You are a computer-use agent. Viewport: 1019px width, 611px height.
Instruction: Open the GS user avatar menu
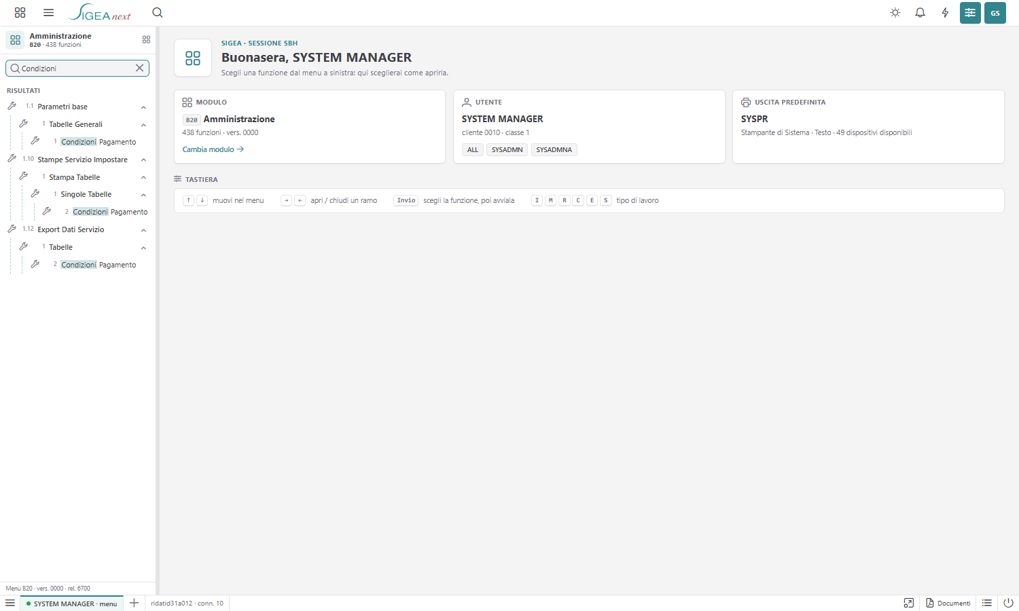pos(995,13)
